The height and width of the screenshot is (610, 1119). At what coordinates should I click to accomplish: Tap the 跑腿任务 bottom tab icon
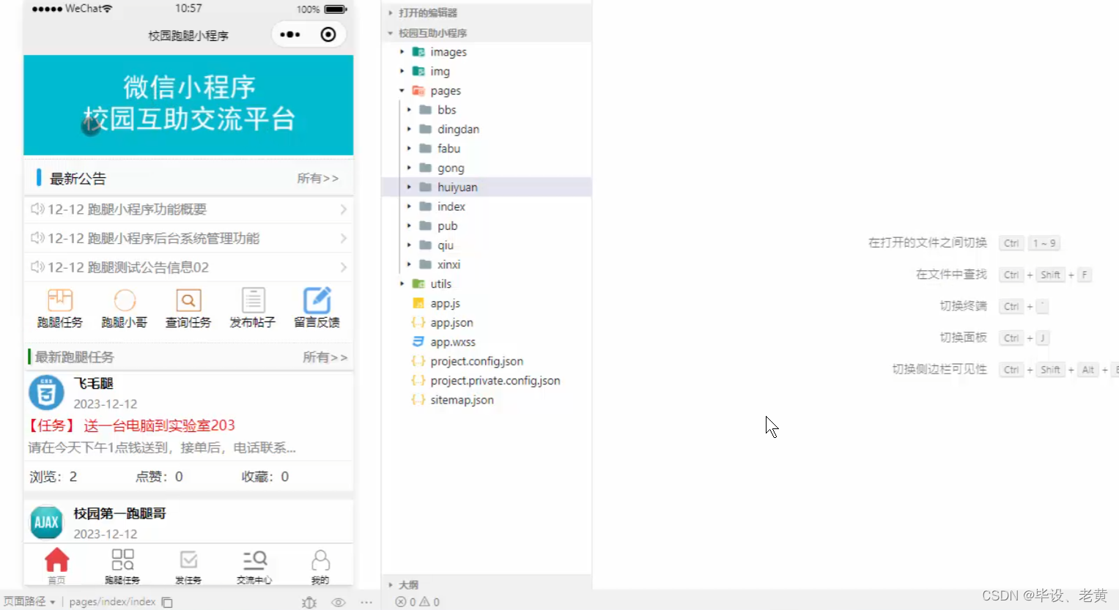click(x=122, y=559)
